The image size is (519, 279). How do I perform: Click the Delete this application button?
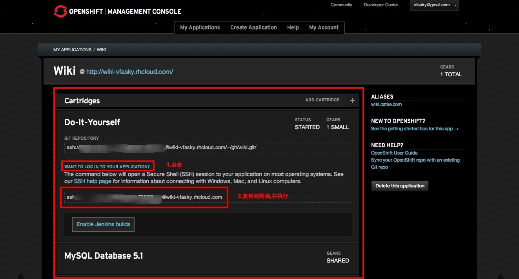(400, 186)
